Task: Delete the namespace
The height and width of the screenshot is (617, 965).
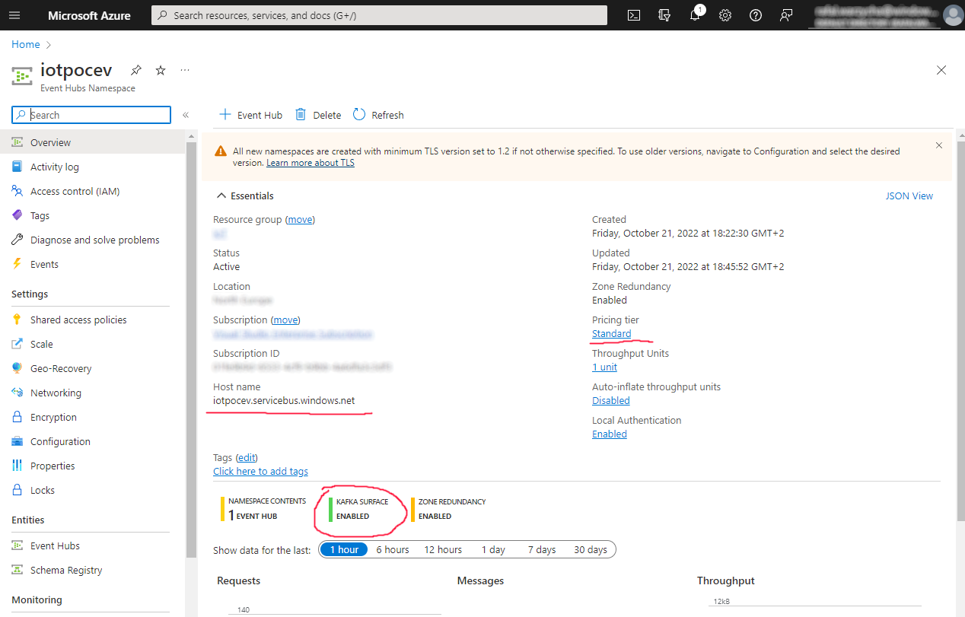Action: click(318, 115)
